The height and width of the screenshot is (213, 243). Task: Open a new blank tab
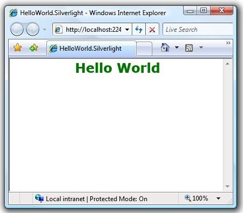pos(144,49)
